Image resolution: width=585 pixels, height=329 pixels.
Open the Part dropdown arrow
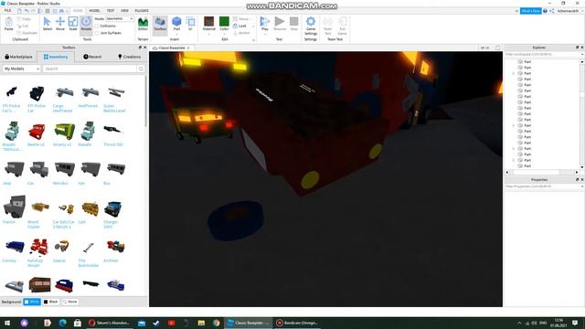176,34
